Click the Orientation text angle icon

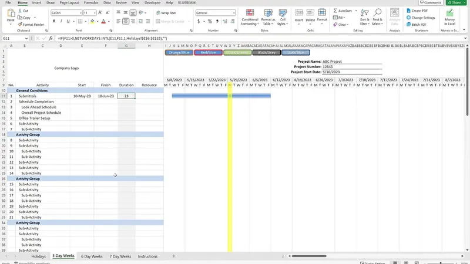click(141, 13)
